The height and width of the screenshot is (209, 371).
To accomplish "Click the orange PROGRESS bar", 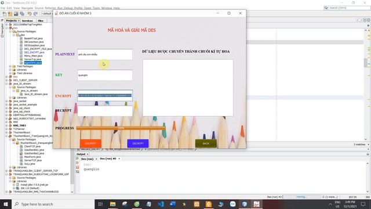I will click(121, 128).
